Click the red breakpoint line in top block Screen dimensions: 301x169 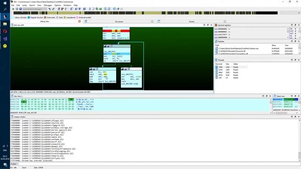(x=116, y=31)
